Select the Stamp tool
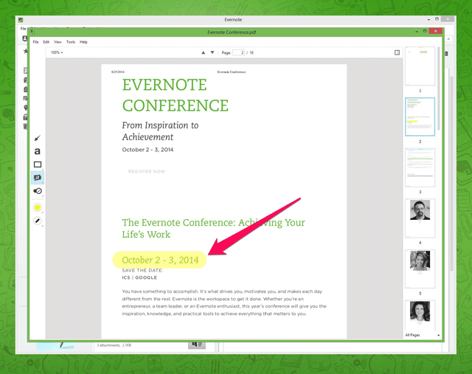This screenshot has height=374, width=472. point(38,191)
